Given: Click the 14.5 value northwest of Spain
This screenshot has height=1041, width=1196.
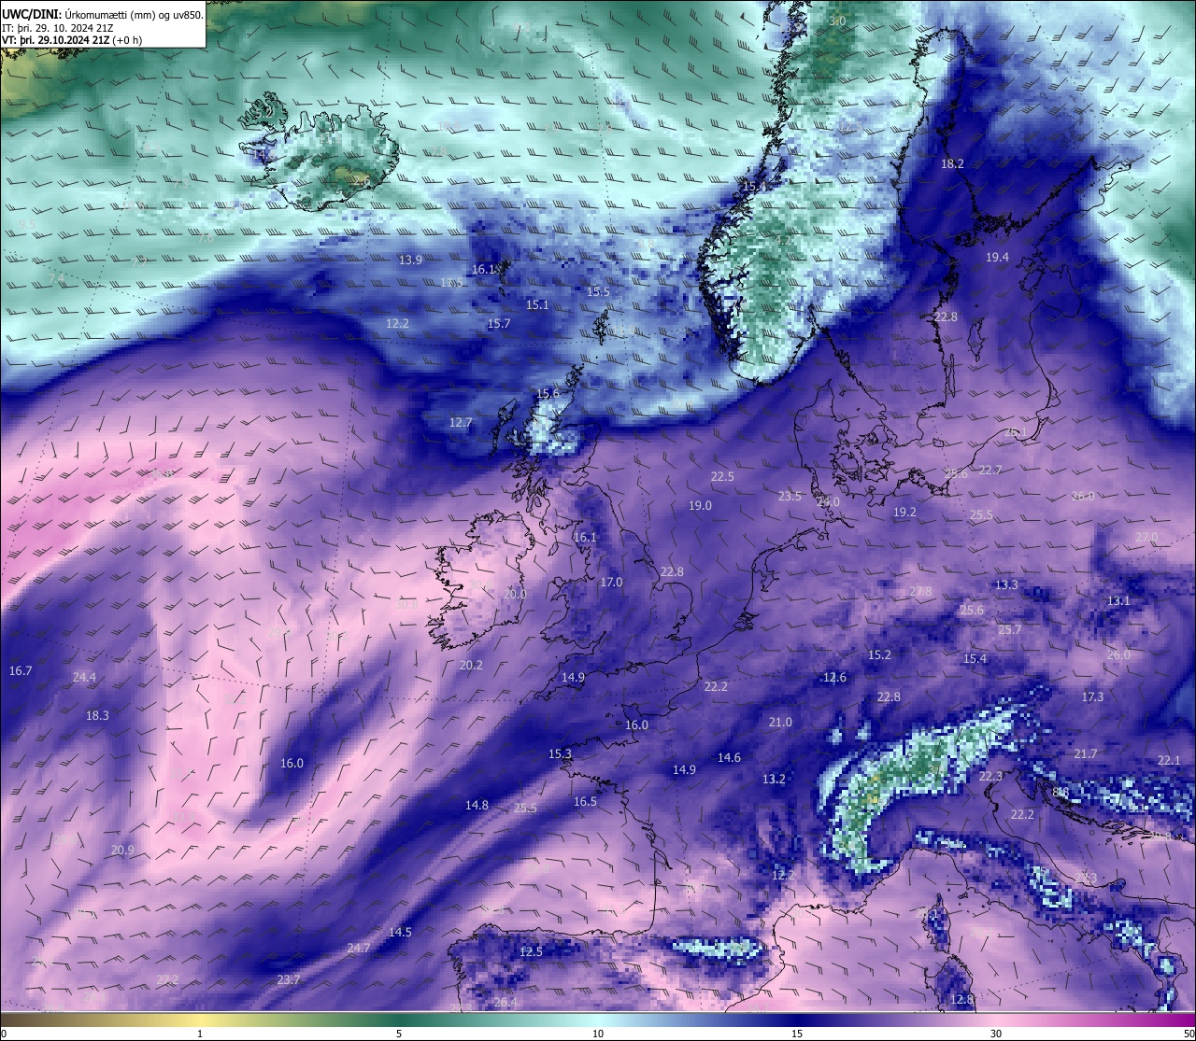Looking at the screenshot, I should pyautogui.click(x=400, y=932).
